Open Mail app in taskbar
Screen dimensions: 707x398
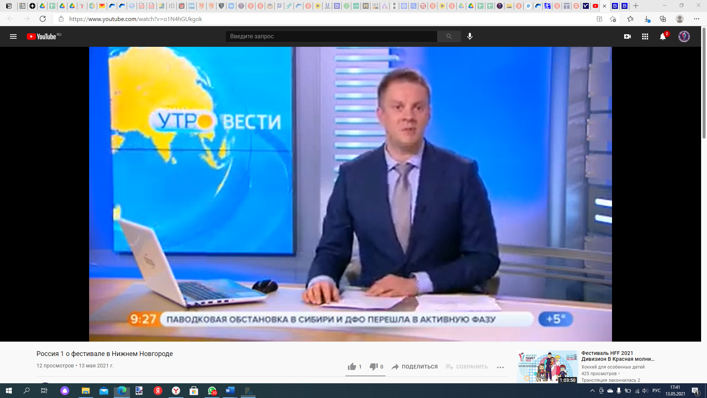[104, 391]
